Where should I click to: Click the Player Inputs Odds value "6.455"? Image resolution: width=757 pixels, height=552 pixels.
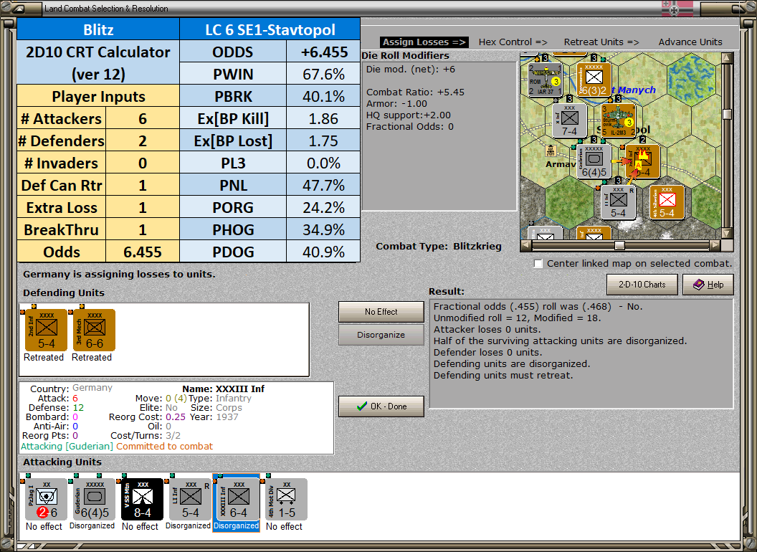click(x=143, y=252)
